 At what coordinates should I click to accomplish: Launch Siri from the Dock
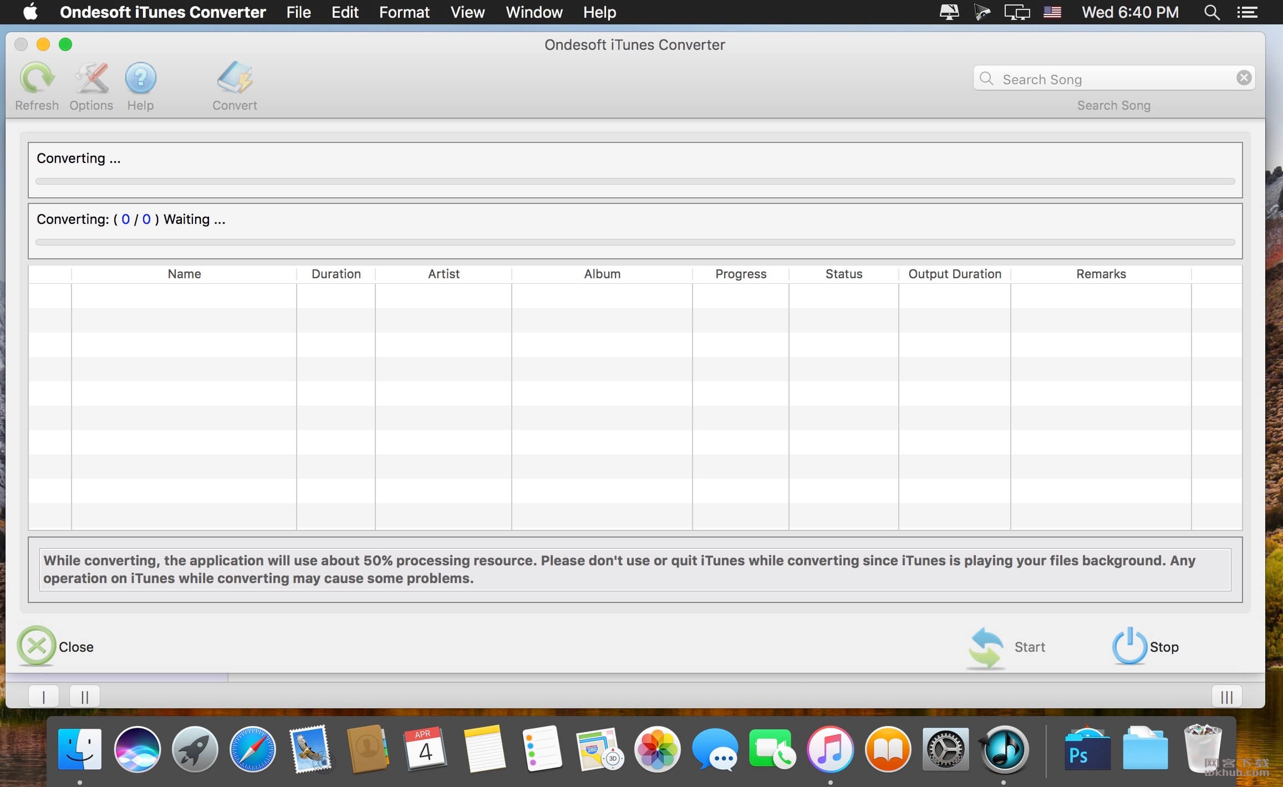pos(138,749)
